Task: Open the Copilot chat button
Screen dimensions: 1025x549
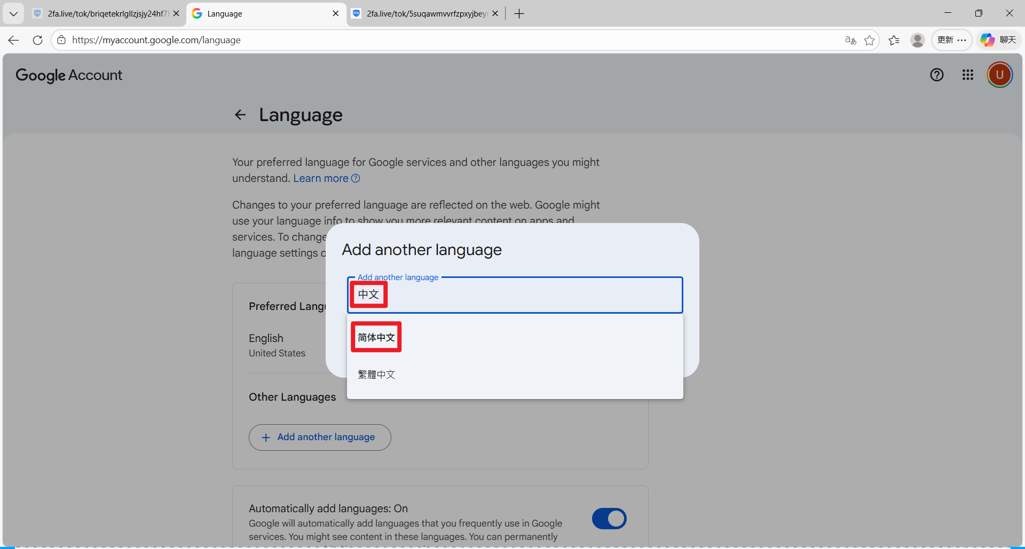Action: point(998,40)
